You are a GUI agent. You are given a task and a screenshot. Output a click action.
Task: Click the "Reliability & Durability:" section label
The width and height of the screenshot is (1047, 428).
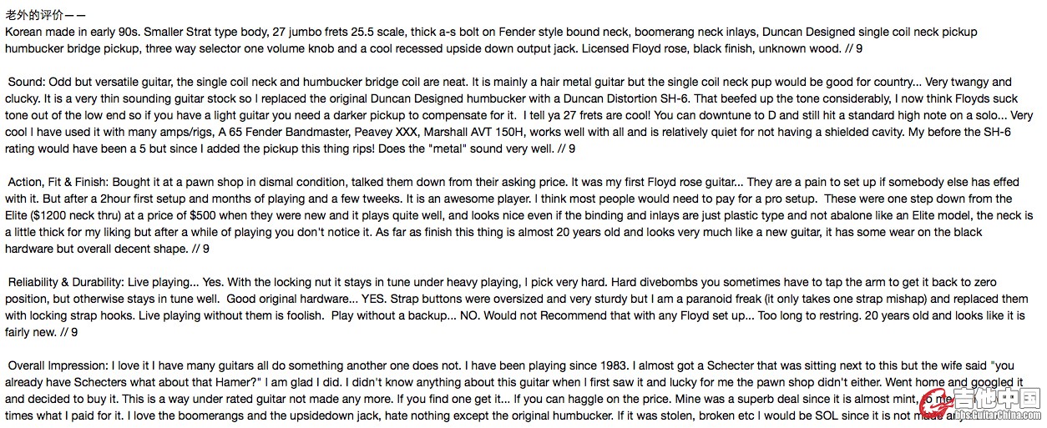tap(77, 283)
